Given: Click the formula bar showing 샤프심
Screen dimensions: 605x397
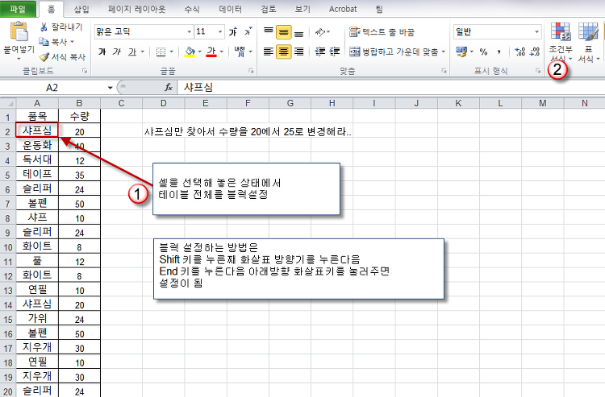Looking at the screenshot, I should pyautogui.click(x=390, y=88).
